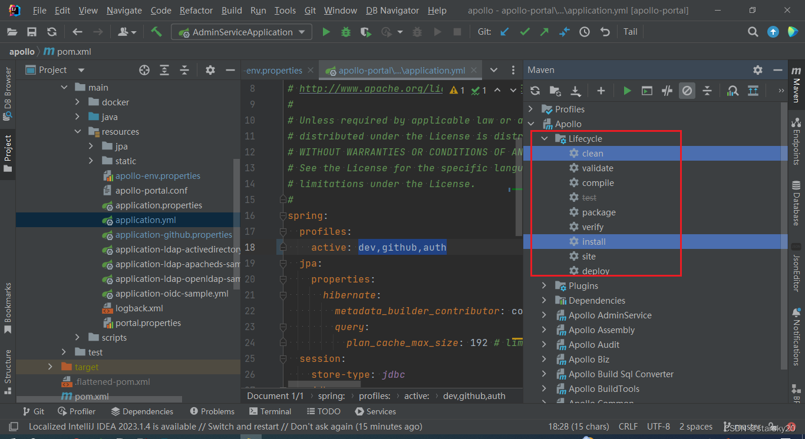Click the Git Commit checkmark
This screenshot has width=805, height=439.
(x=524, y=32)
